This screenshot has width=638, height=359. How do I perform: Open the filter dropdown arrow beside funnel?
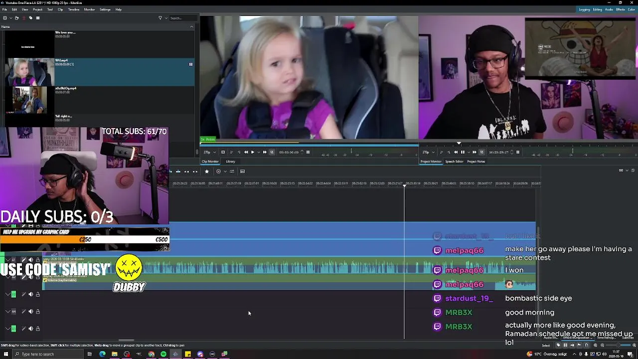pos(165,18)
